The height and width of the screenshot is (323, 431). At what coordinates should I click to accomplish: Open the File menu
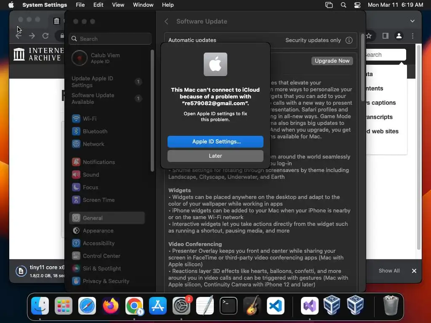click(x=80, y=5)
